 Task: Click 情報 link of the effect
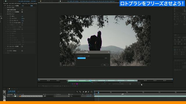pyautogui.click(x=31, y=6)
